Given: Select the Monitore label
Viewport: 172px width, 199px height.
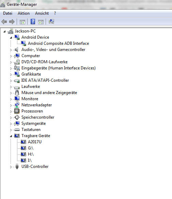Looking at the screenshot, I should pos(30,99).
